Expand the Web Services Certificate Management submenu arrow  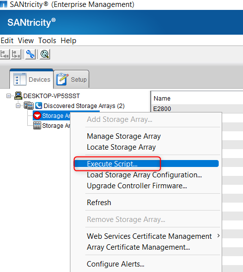(x=218, y=236)
